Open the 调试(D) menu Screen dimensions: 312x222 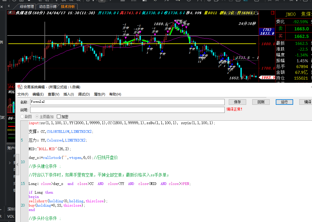[x=84, y=94]
